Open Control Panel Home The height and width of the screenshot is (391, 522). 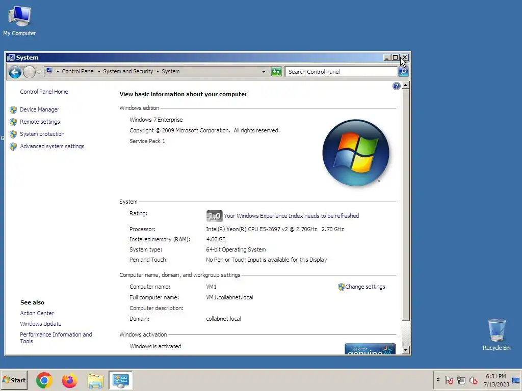pos(44,92)
